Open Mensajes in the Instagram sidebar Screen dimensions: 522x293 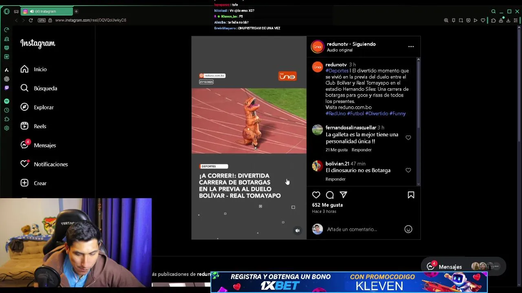(x=38, y=145)
